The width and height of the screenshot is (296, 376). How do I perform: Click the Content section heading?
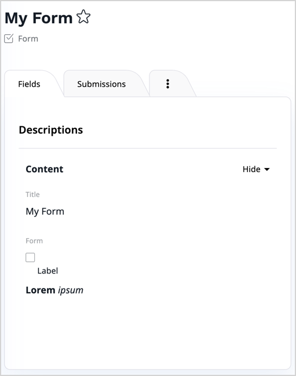[45, 169]
